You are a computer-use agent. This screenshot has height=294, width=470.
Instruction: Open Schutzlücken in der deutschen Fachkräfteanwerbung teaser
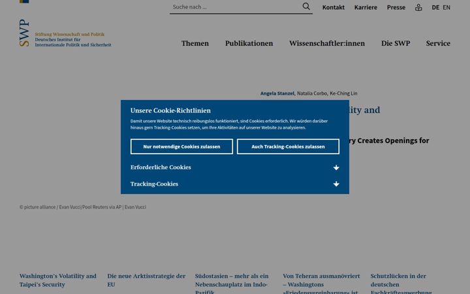pos(401,283)
